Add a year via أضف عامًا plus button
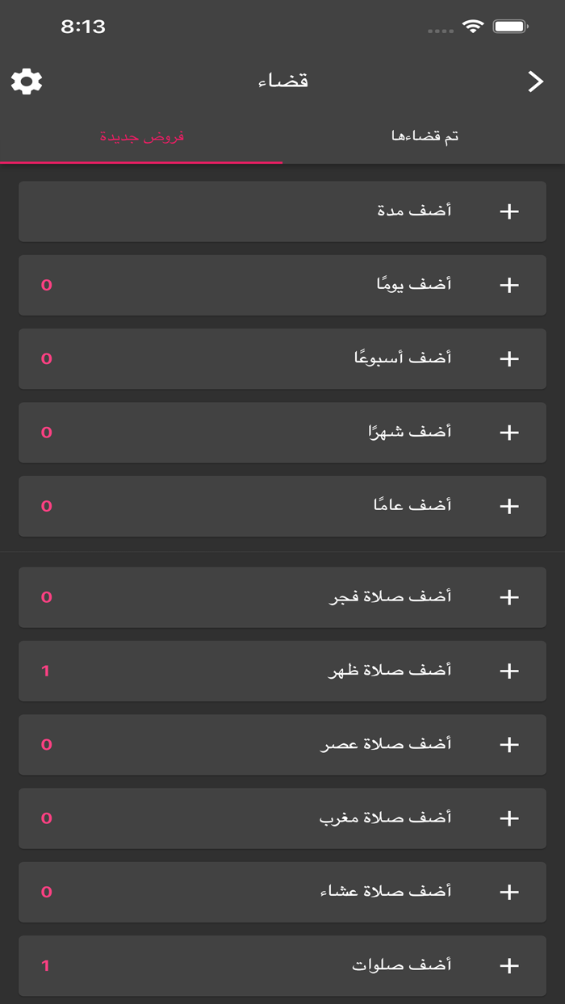This screenshot has height=1004, width=565. point(509,506)
